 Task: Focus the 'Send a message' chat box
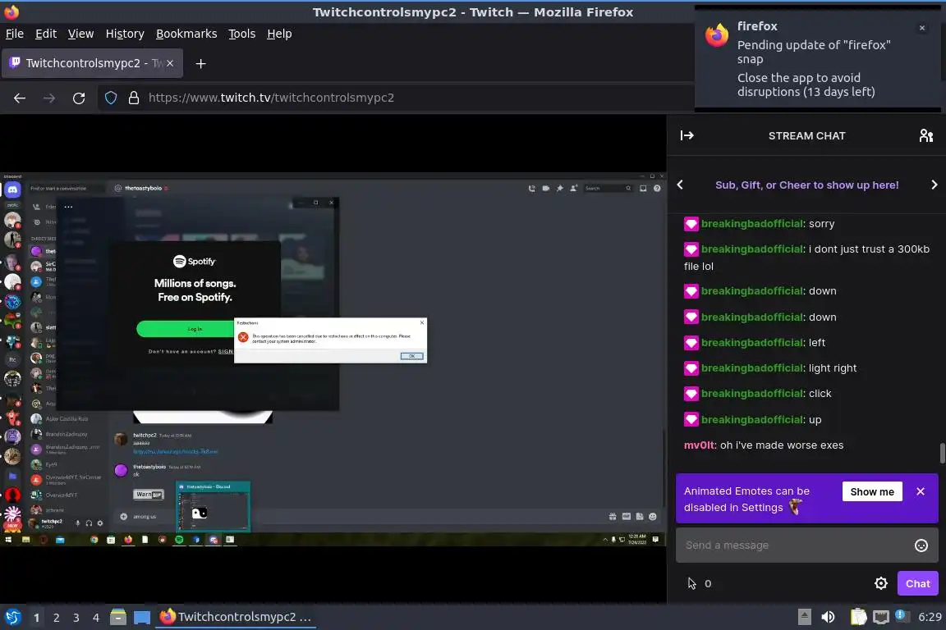793,546
